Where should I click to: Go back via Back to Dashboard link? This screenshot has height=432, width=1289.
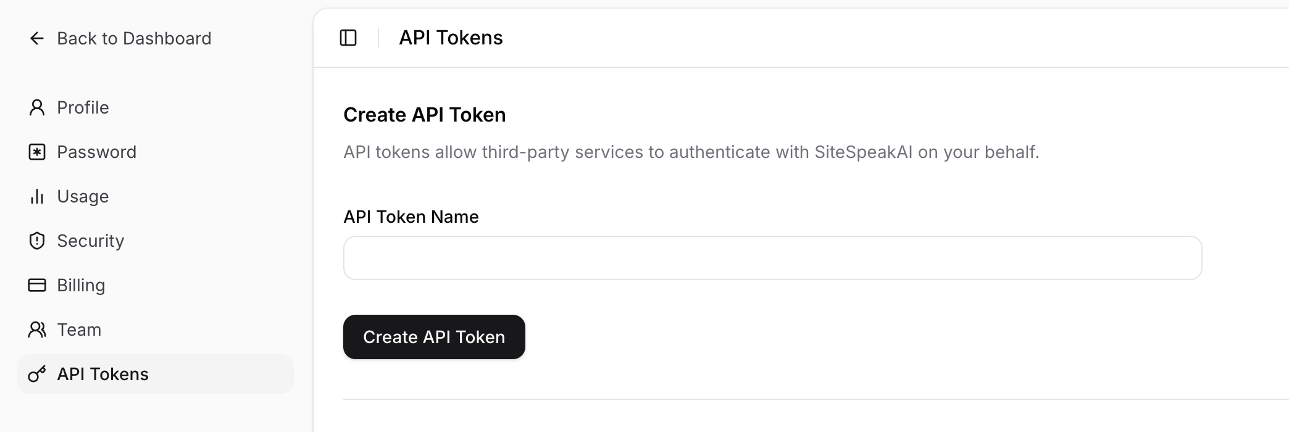pyautogui.click(x=133, y=38)
